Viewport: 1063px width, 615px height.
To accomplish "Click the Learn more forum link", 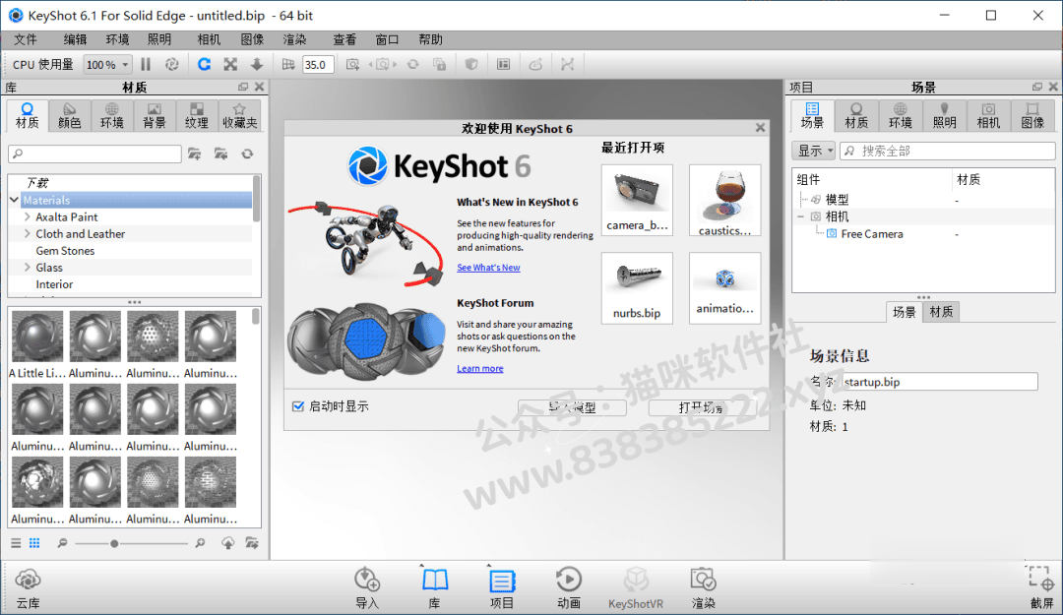I will 480,369.
